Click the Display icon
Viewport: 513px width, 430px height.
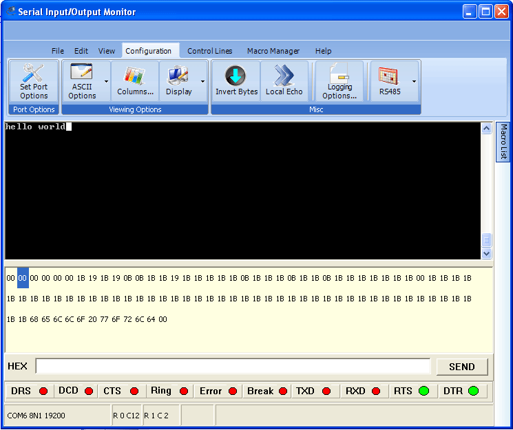(x=178, y=82)
